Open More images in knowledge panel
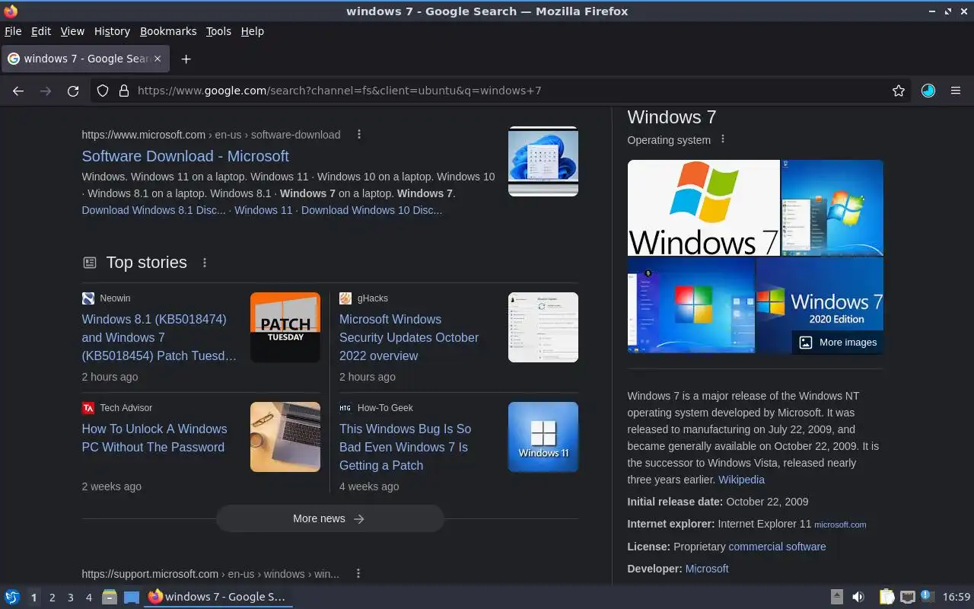The height and width of the screenshot is (609, 974). point(838,343)
